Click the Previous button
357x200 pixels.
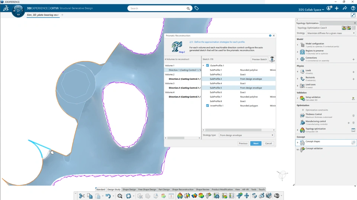pyautogui.click(x=243, y=143)
